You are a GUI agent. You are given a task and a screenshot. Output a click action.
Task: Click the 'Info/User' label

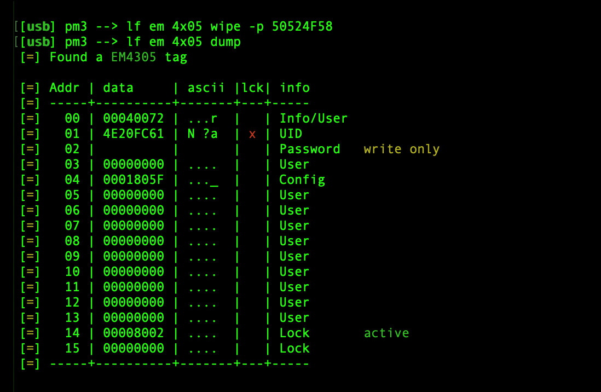[314, 118]
